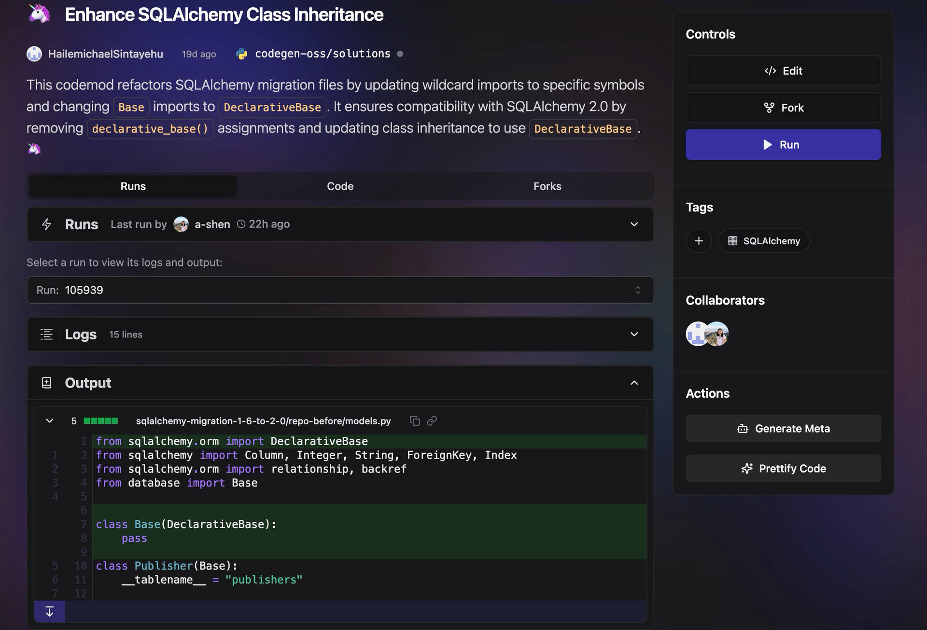The image size is (927, 630).
Task: Click the a-shen username
Action: (212, 224)
